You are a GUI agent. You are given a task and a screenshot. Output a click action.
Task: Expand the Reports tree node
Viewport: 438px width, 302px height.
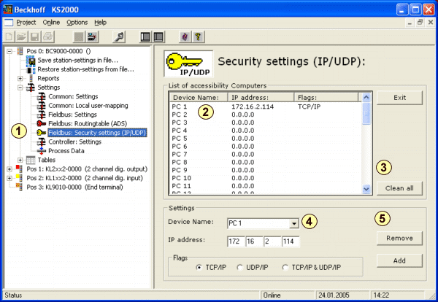20,78
